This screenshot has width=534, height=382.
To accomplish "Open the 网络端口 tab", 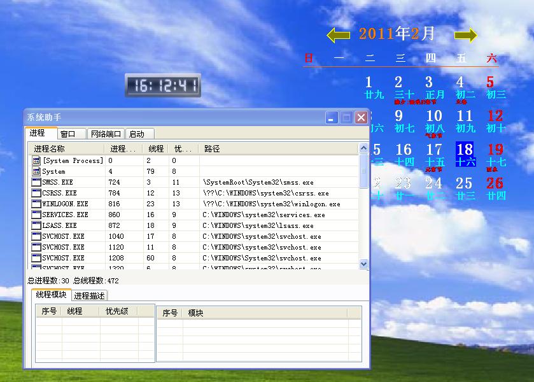I will (106, 134).
